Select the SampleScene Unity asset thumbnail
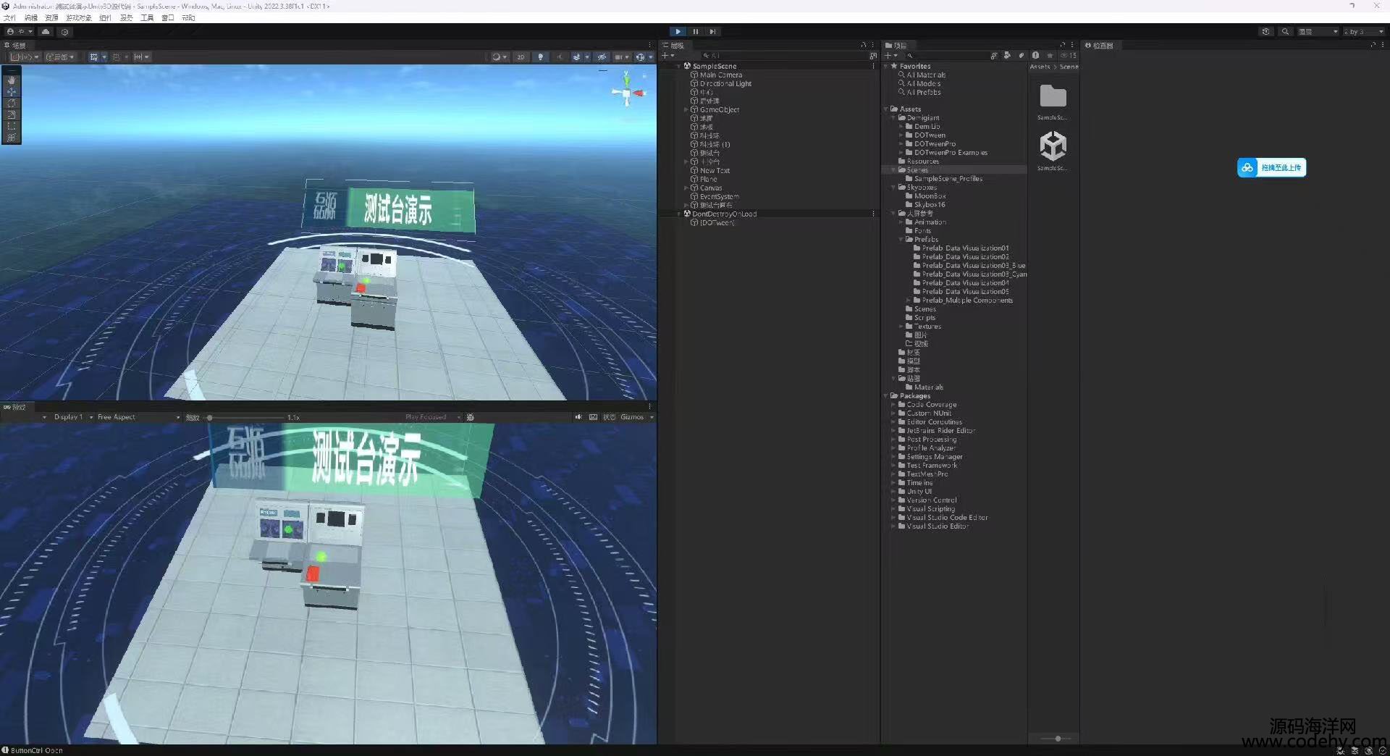 point(1053,146)
